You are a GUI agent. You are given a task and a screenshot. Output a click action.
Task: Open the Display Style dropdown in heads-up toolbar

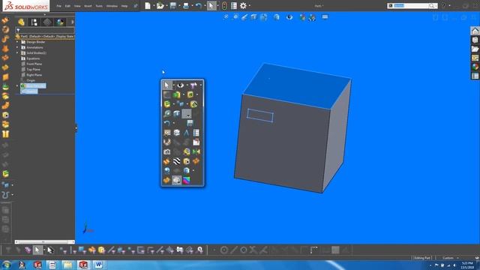click(x=277, y=17)
